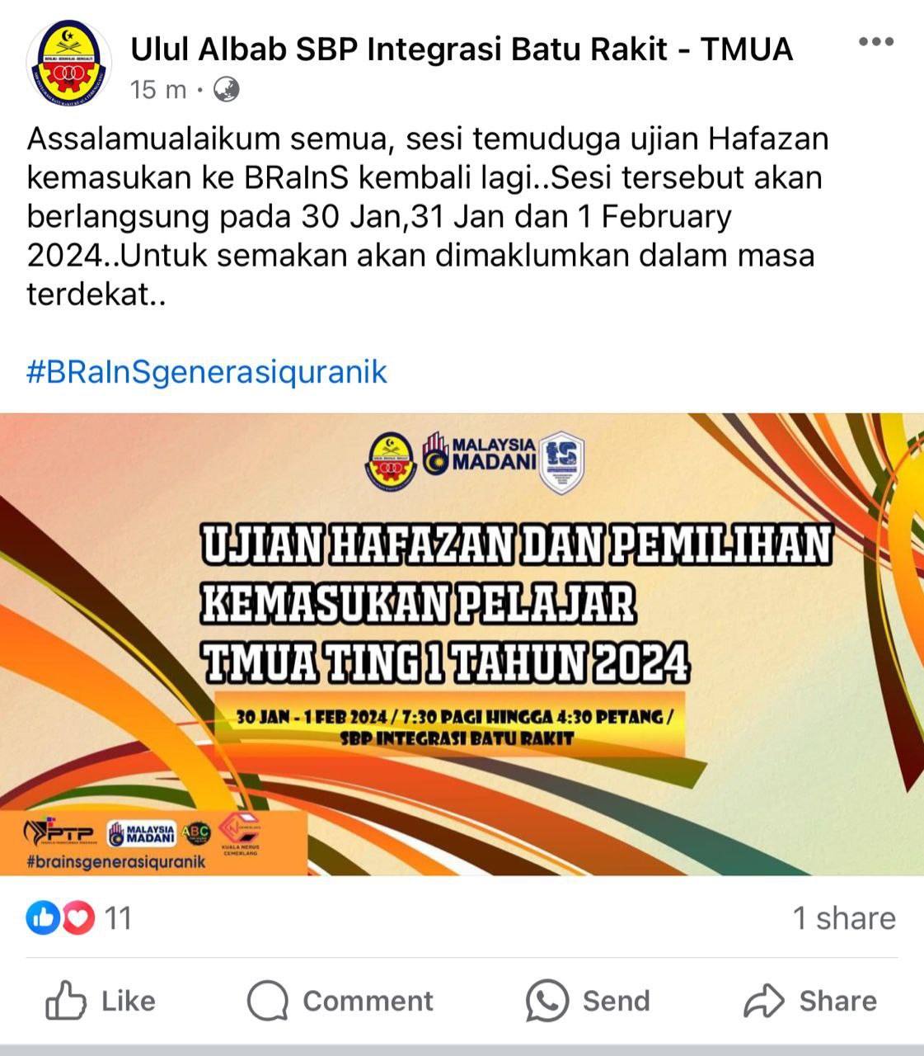Screen dimensions: 924x1056
Task: Click the Comment button label
Action: [368, 1001]
